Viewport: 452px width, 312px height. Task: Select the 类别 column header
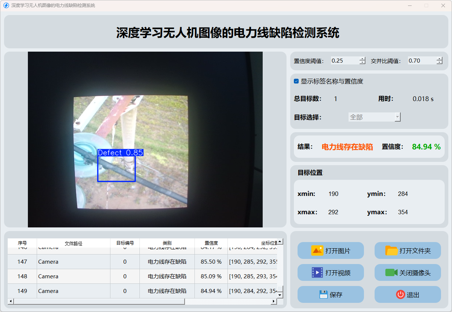(167, 243)
